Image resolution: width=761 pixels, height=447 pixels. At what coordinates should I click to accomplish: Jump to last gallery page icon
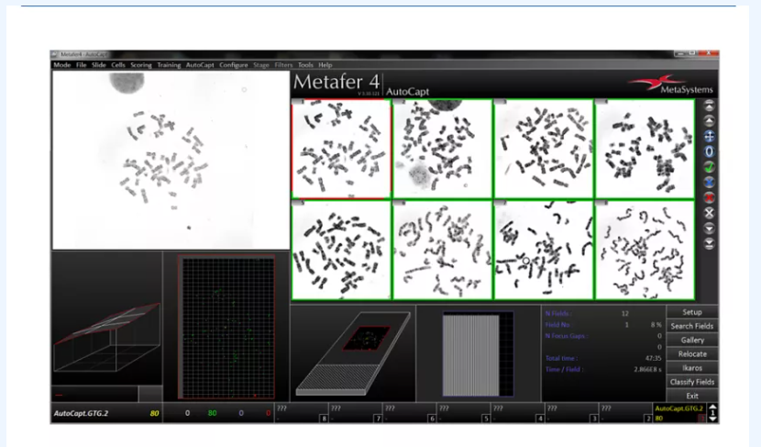coord(709,244)
